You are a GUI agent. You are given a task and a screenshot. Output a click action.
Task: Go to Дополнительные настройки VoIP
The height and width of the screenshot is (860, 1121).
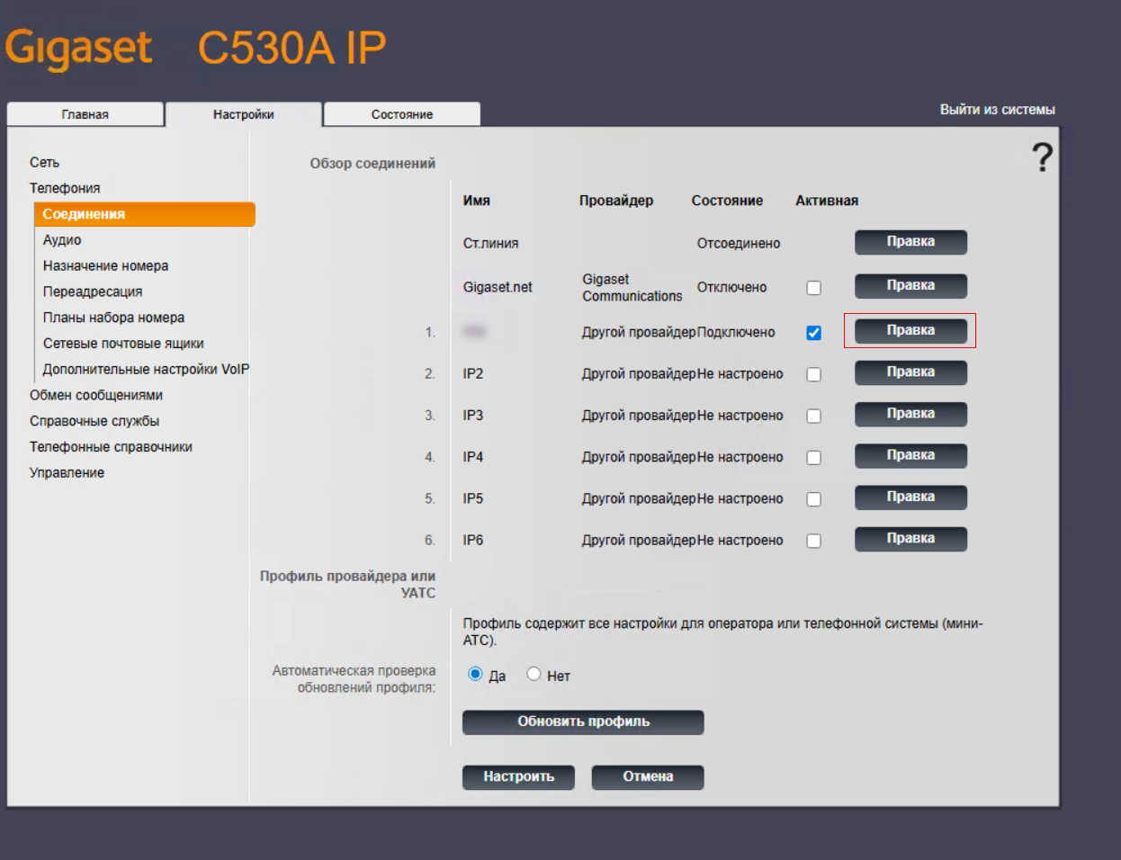click(146, 370)
